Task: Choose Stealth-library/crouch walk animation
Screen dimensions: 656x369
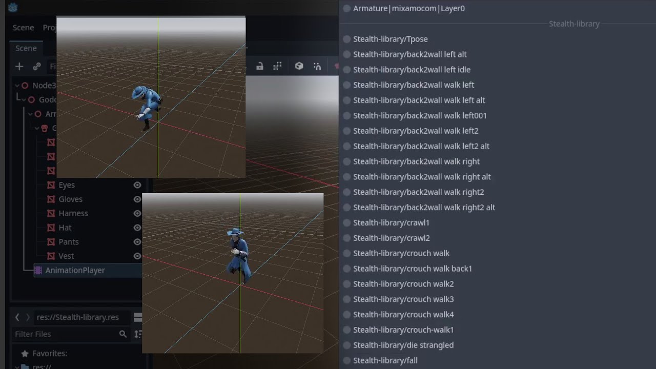Action: [x=401, y=253]
